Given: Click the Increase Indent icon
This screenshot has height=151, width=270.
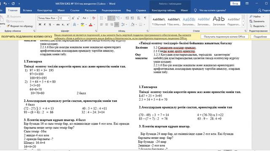Looking at the screenshot, I should (132, 18).
